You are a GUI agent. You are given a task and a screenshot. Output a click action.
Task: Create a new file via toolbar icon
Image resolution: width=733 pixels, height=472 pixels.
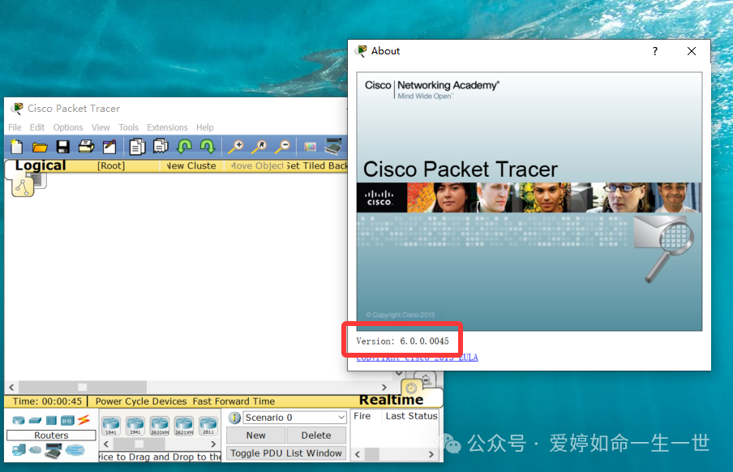[x=17, y=147]
